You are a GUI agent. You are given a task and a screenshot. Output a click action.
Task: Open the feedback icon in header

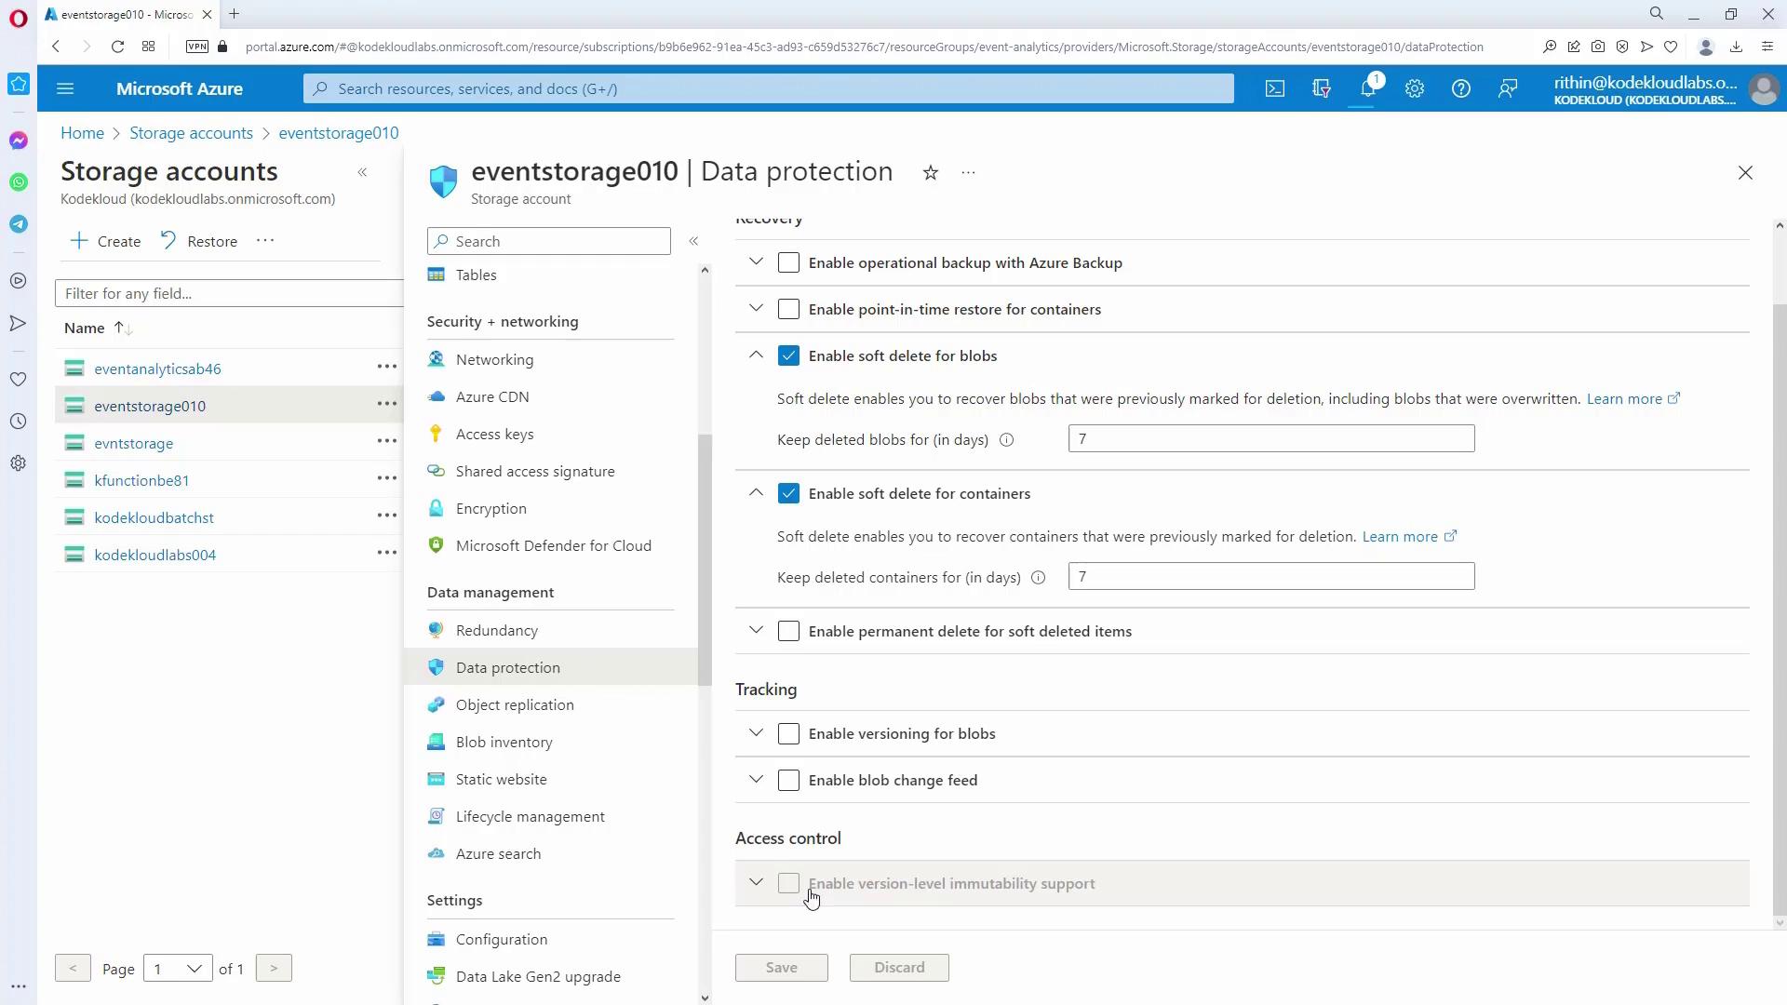coord(1507,88)
